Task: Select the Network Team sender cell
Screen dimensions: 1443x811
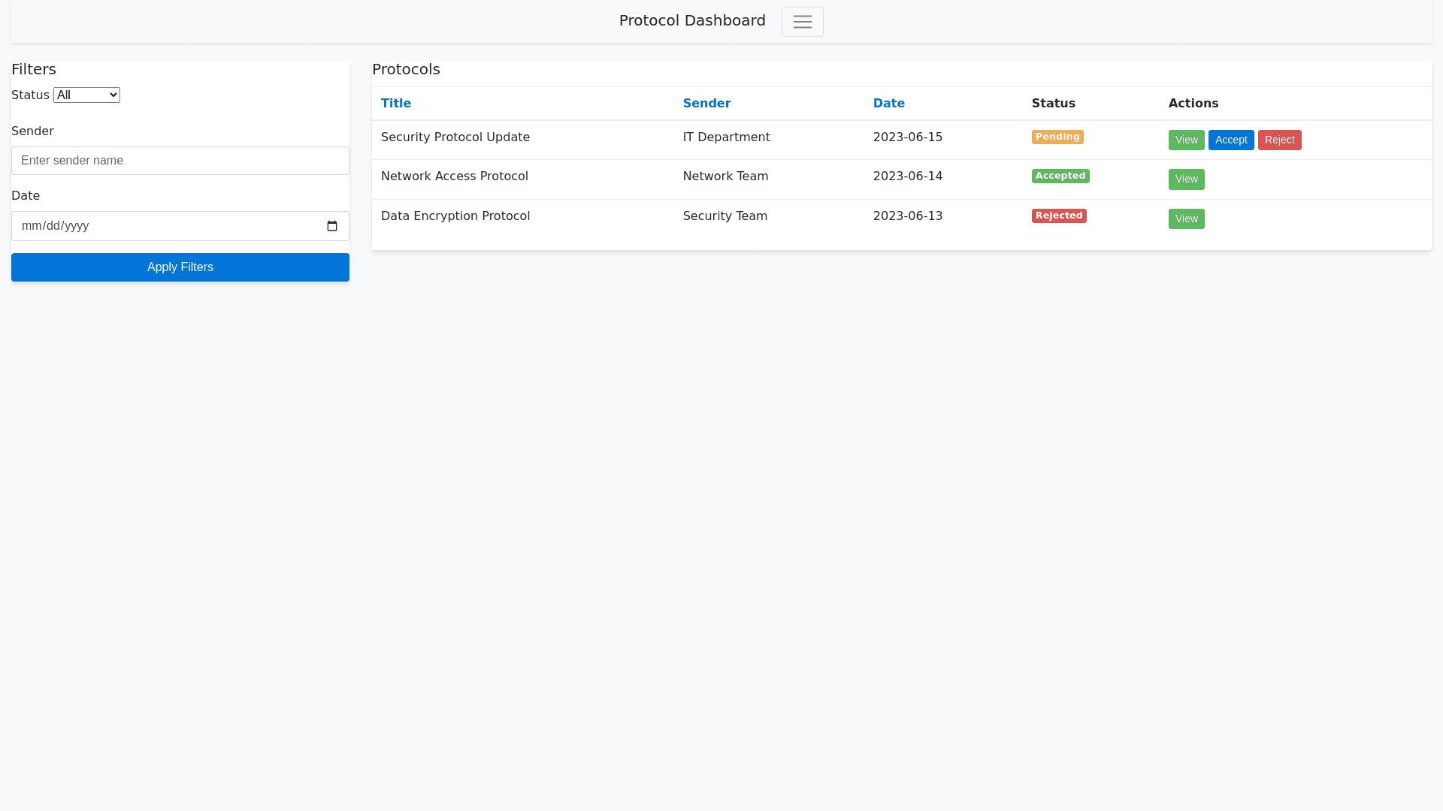Action: [725, 176]
